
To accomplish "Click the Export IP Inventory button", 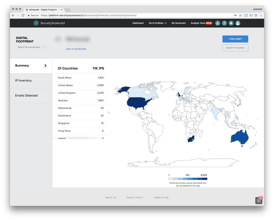I will (235, 48).
